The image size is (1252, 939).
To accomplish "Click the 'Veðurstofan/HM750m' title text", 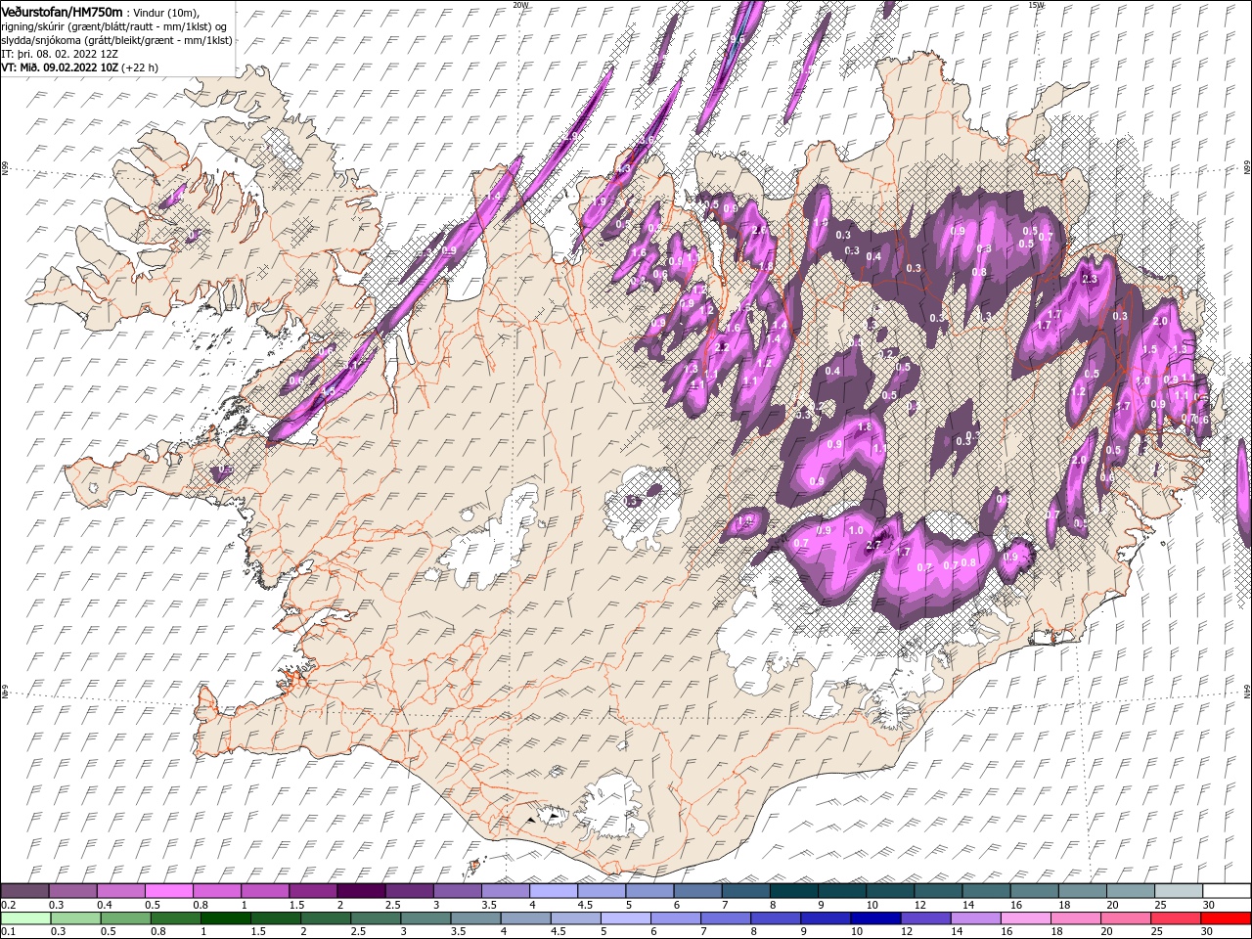I will (62, 12).
